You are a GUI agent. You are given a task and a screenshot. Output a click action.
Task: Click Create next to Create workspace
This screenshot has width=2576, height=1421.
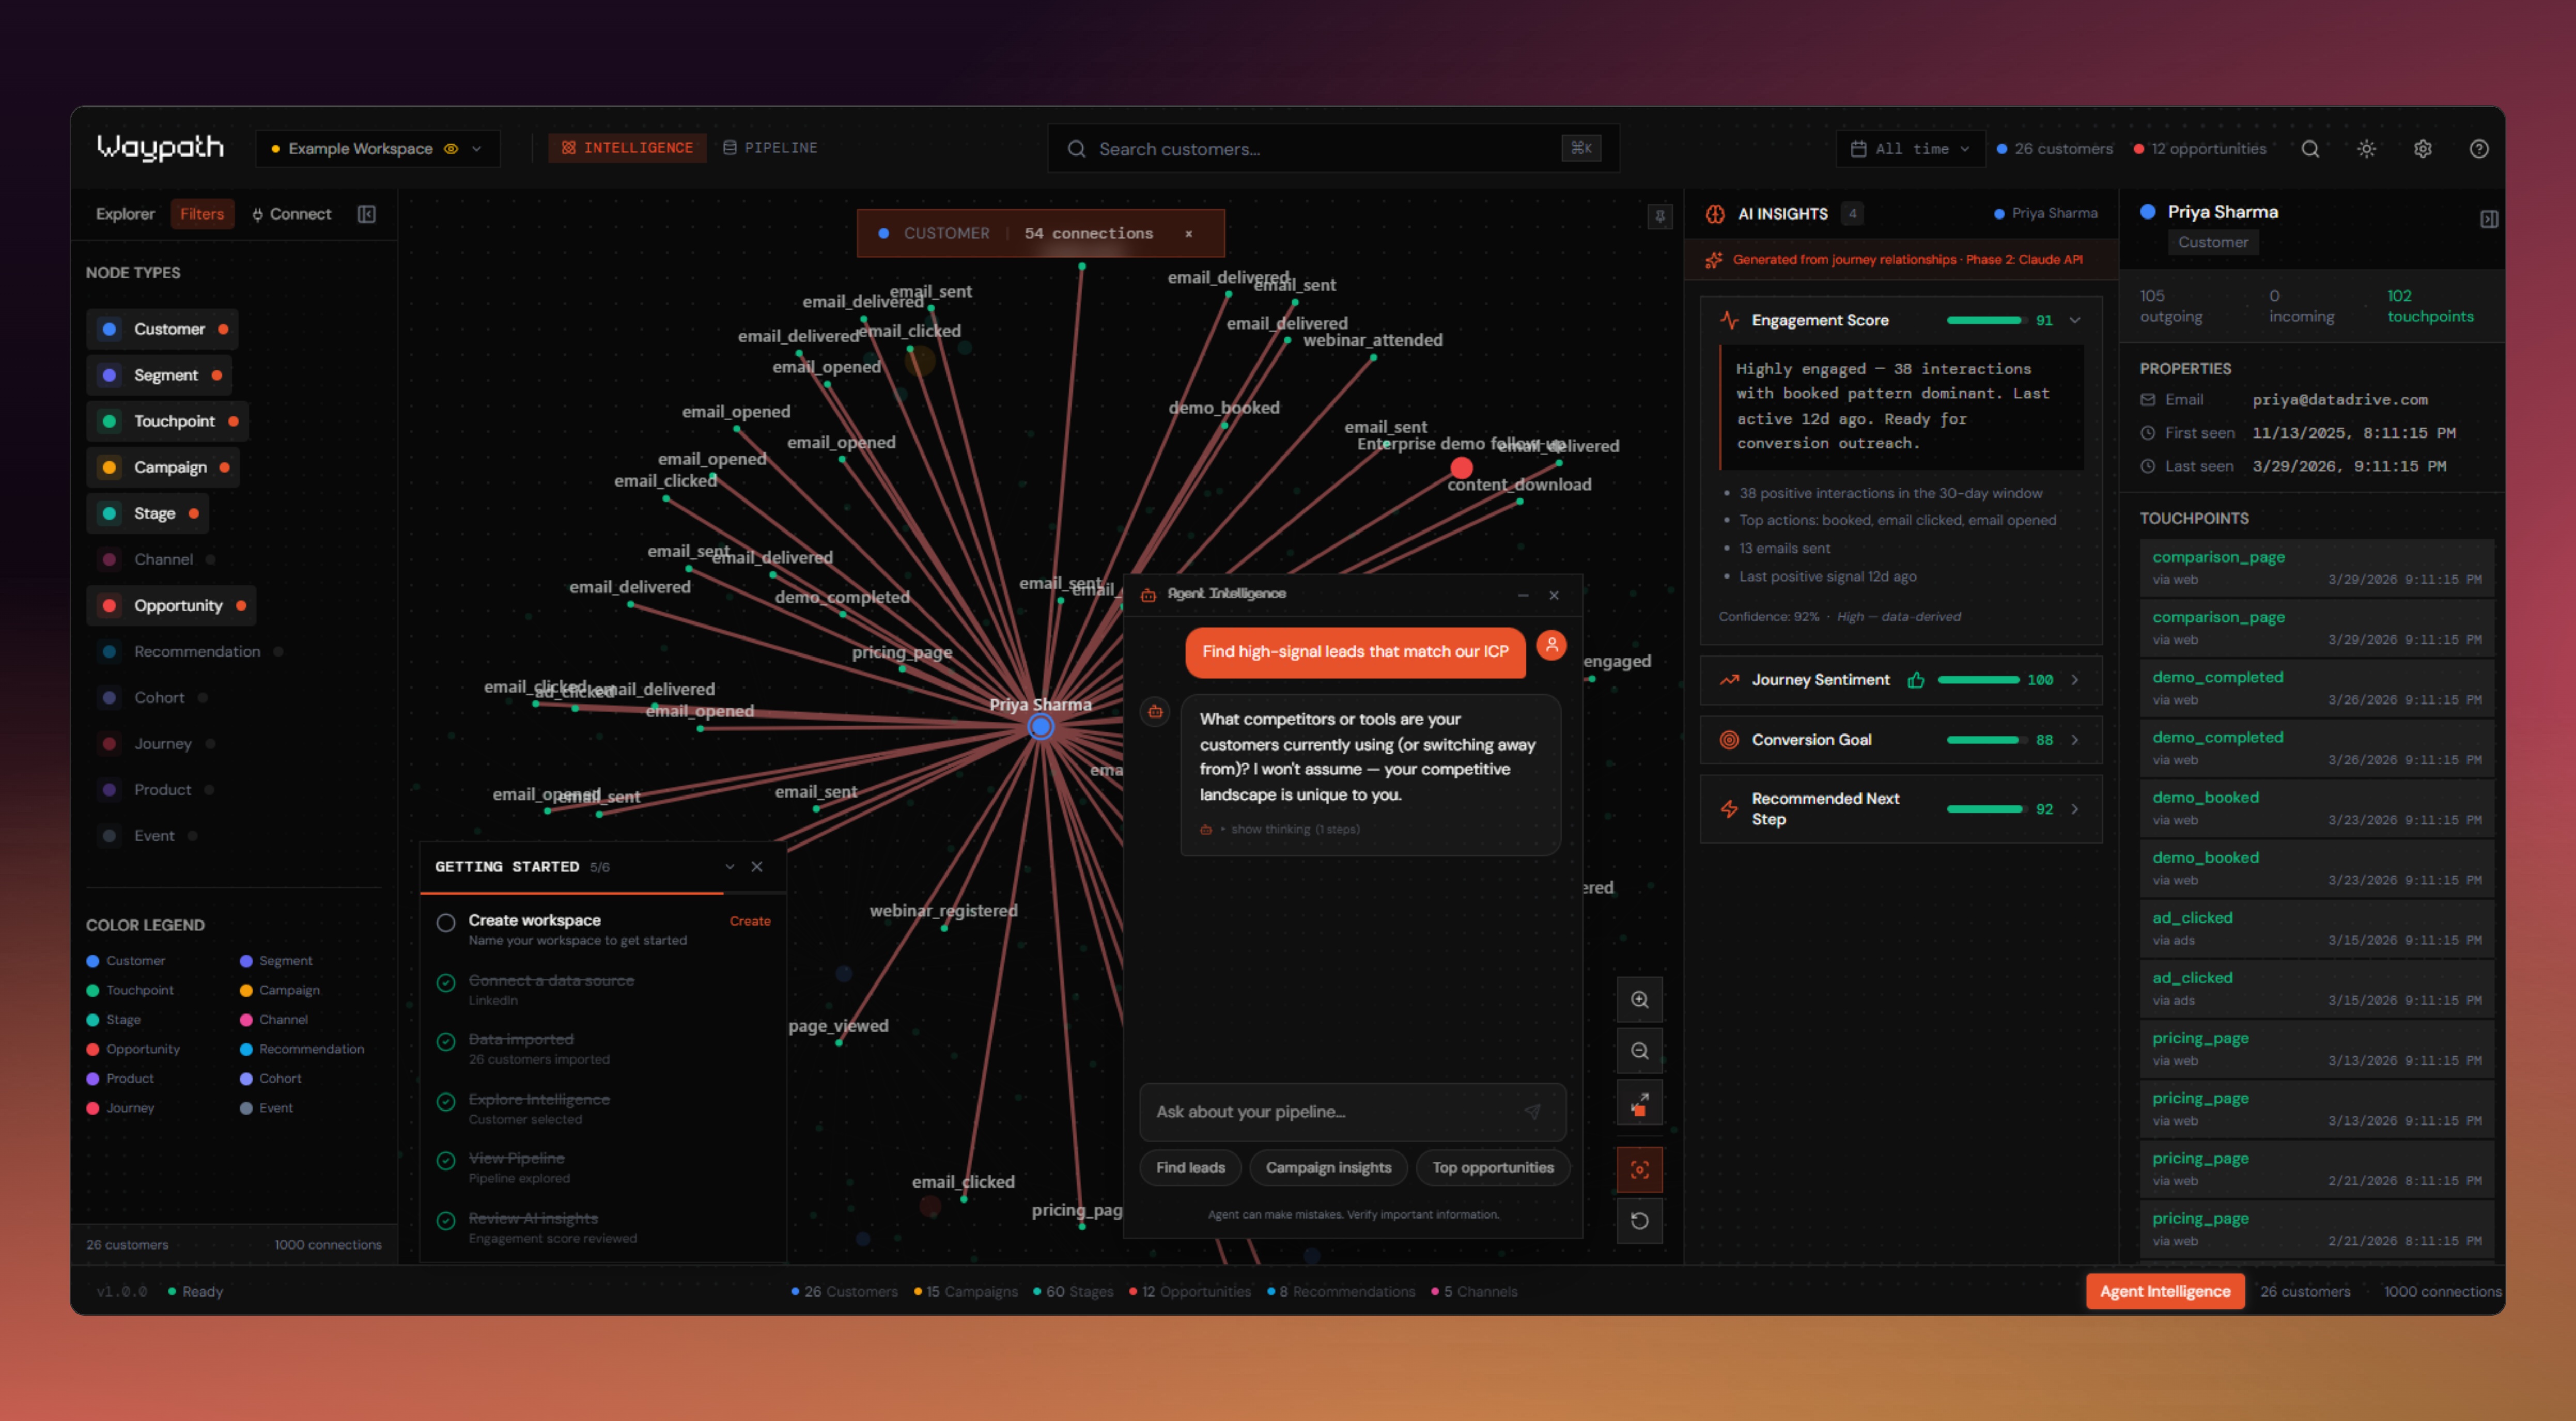749,921
